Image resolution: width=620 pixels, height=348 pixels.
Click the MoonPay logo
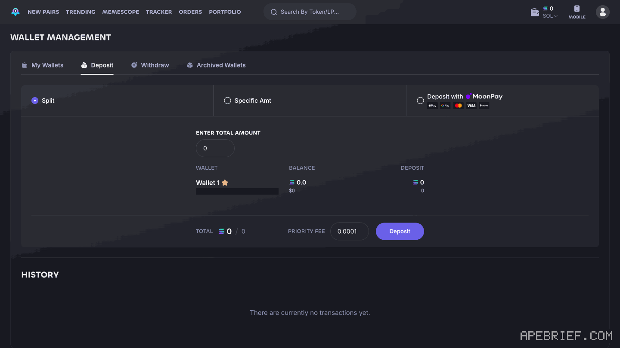tap(484, 97)
